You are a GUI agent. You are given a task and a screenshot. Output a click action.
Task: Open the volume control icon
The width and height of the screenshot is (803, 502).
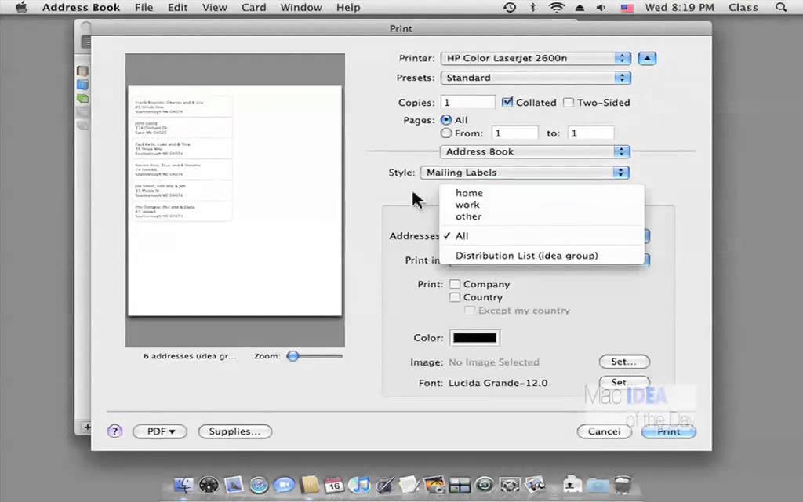tap(601, 8)
